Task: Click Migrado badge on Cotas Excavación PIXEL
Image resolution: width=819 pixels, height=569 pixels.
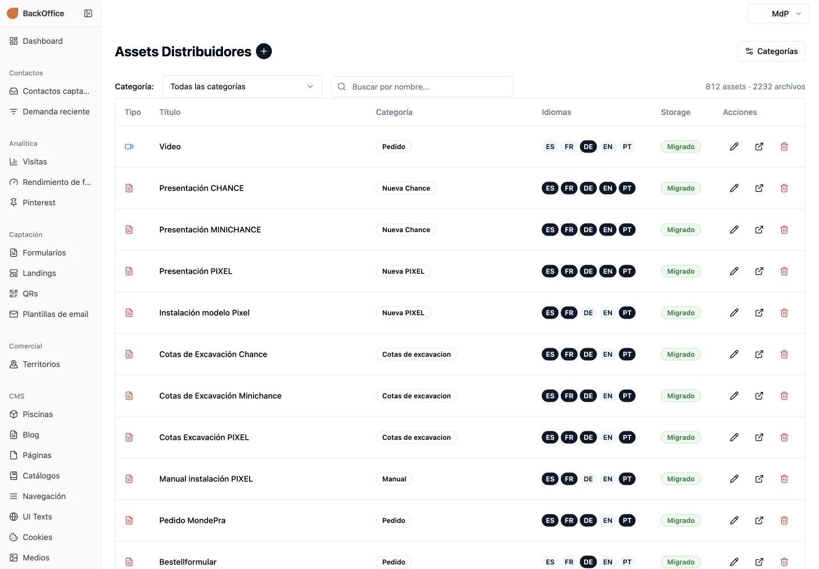Action: point(681,438)
